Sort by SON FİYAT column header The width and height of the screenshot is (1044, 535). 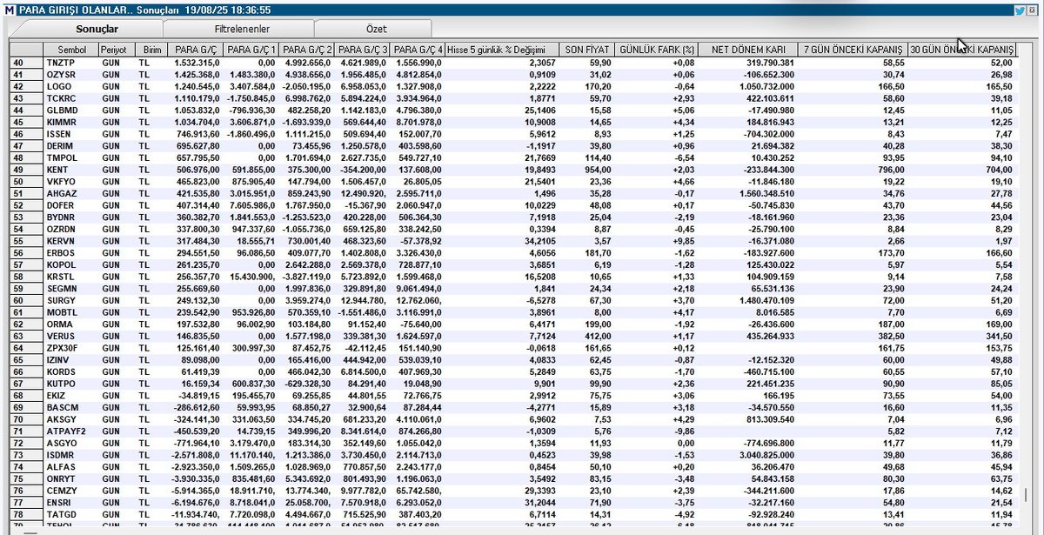tap(585, 50)
